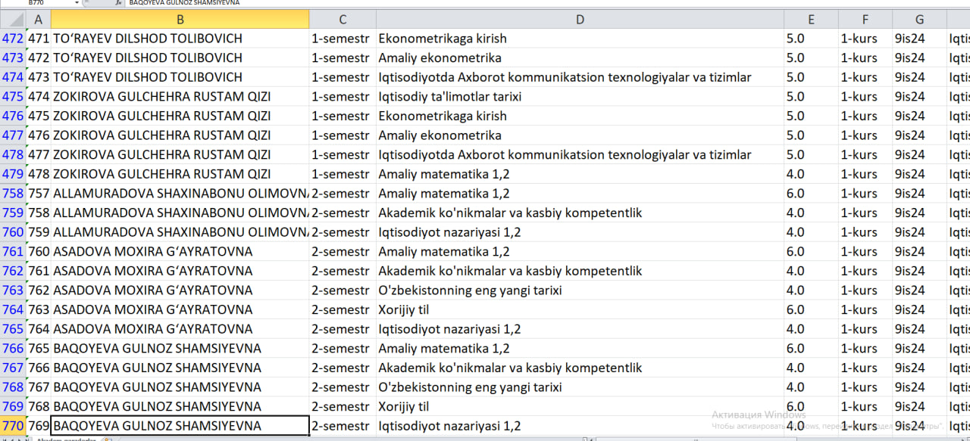Image resolution: width=970 pixels, height=441 pixels.
Task: Click 1-kurs cell in row 472
Action: [x=865, y=39]
